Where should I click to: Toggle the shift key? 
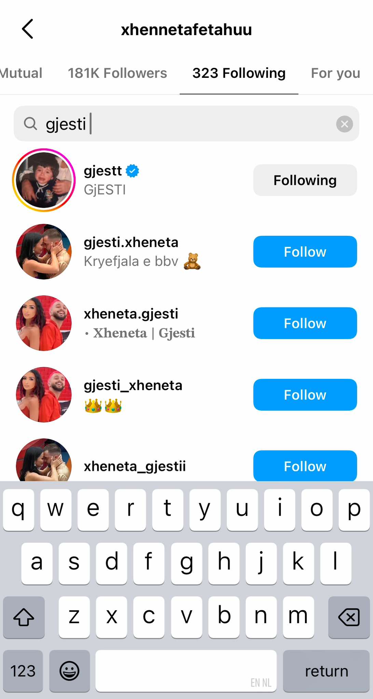point(24,617)
